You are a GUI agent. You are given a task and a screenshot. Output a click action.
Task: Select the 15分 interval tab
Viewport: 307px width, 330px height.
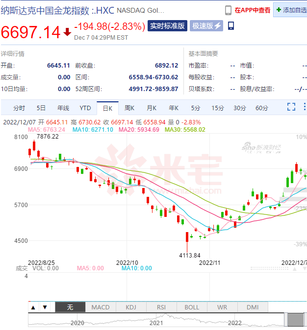coord(218,108)
